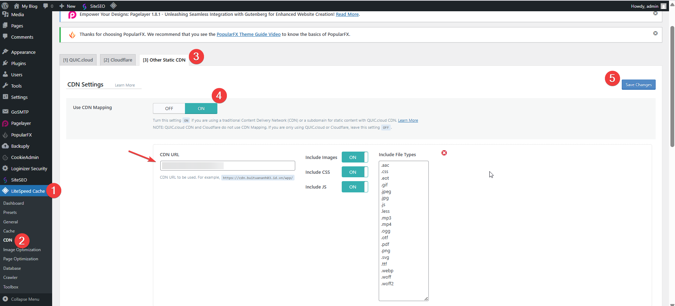Viewport: 675px width, 306px height.
Task: Select Other Static CDN tab
Action: 164,60
